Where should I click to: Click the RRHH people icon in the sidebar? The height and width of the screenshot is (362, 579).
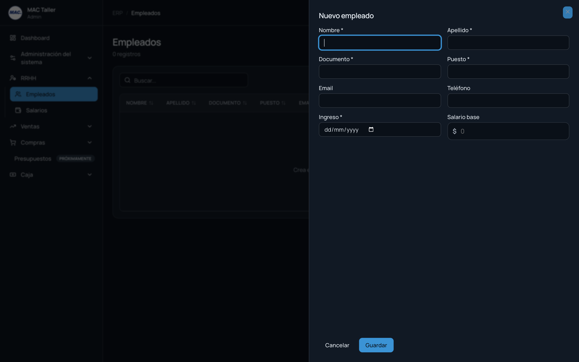point(13,78)
